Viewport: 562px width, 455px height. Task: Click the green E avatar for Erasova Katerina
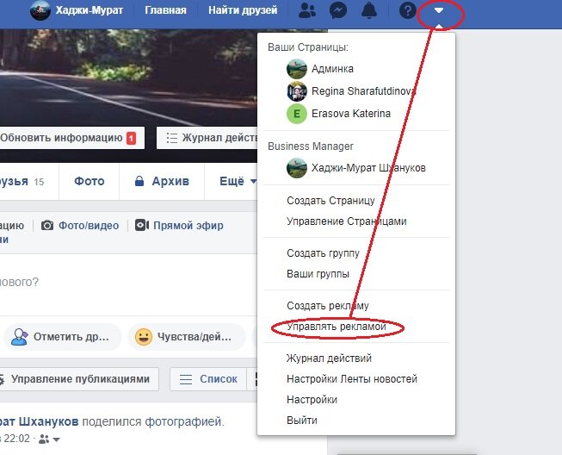[x=297, y=114]
